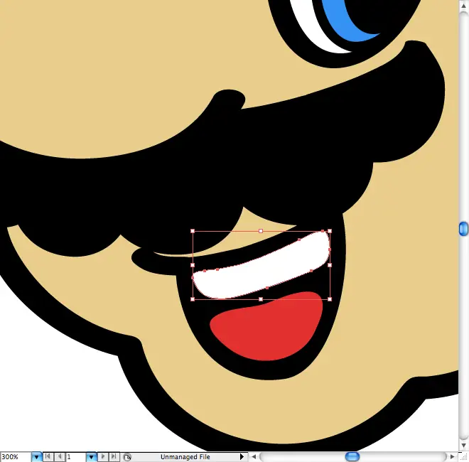Click the horizontal scrollbar left arrow
469x462 pixels.
pyautogui.click(x=254, y=457)
